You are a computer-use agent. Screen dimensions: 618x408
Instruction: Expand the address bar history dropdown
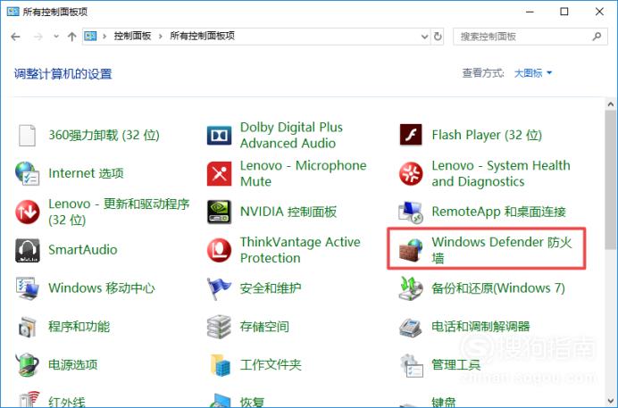[424, 37]
